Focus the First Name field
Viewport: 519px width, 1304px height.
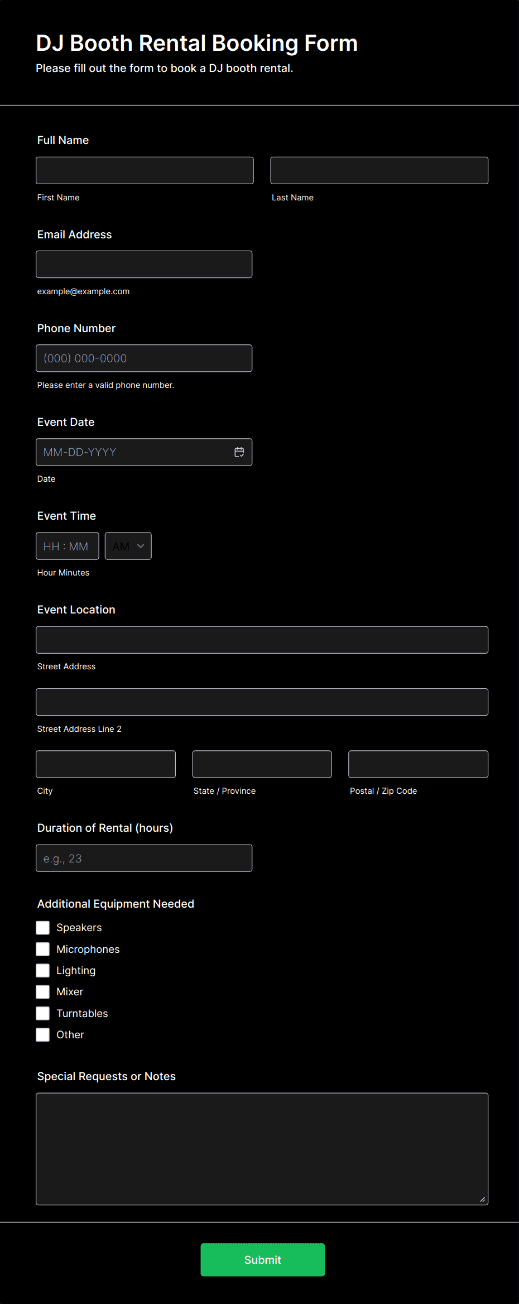tap(145, 170)
